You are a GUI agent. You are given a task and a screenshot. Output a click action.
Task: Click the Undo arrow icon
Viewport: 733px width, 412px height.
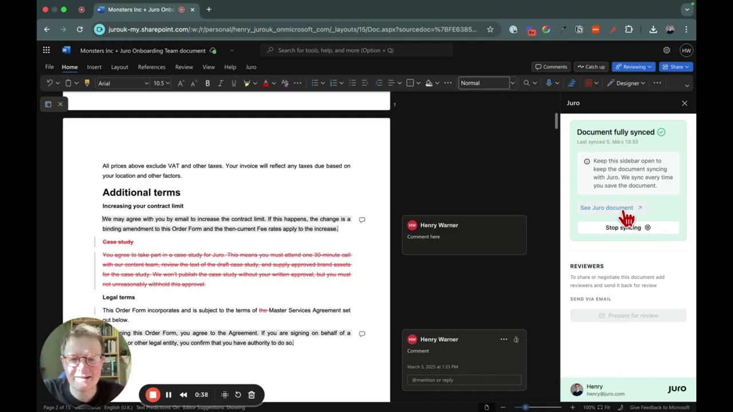(x=50, y=83)
